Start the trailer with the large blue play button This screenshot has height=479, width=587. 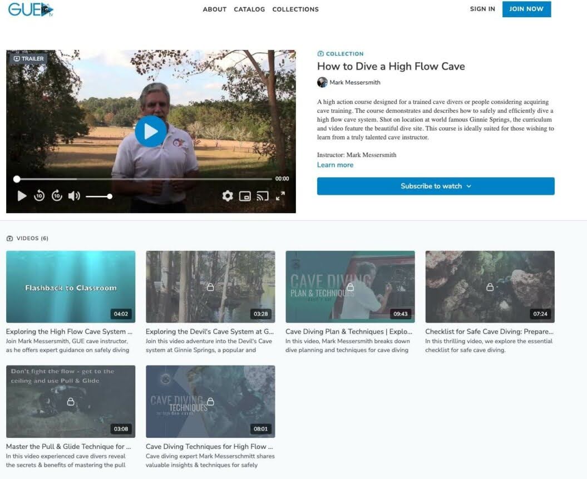click(x=151, y=131)
